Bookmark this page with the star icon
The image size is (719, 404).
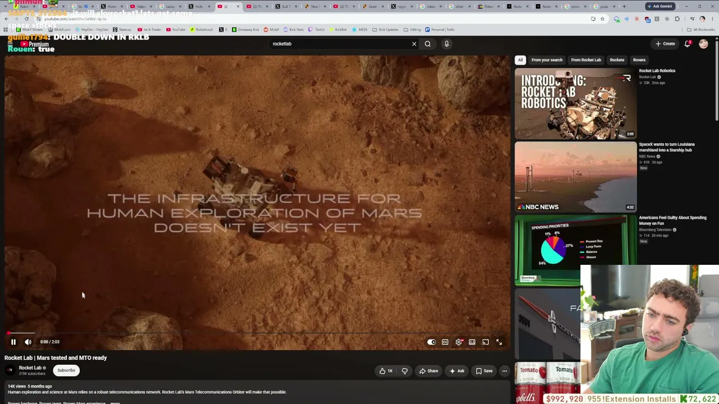pyautogui.click(x=602, y=19)
